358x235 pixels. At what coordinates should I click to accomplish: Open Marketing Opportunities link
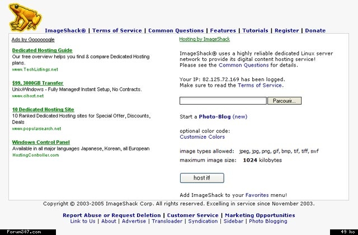point(260,215)
